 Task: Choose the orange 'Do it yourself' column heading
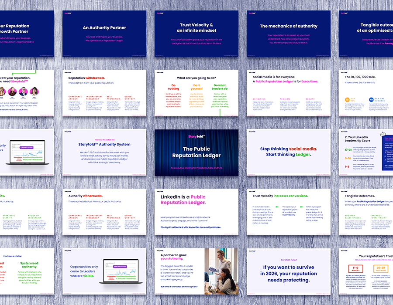click(196, 87)
